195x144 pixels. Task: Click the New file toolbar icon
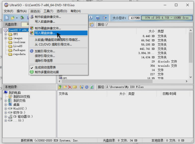coord(7,18)
